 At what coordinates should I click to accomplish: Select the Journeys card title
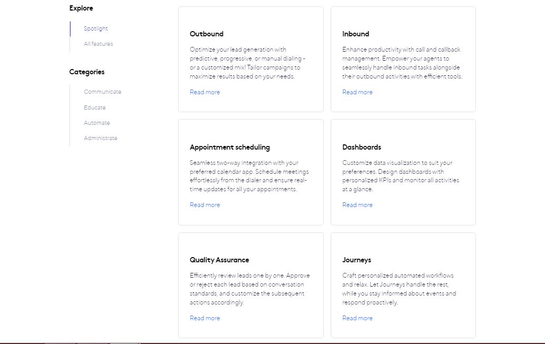tap(356, 260)
